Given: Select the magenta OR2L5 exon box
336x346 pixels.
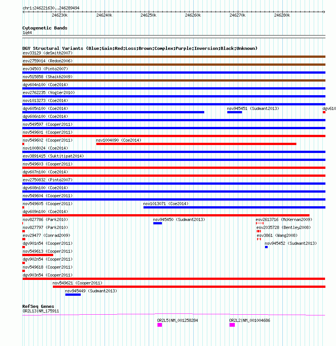Looking at the screenshot, I should tap(160, 325).
